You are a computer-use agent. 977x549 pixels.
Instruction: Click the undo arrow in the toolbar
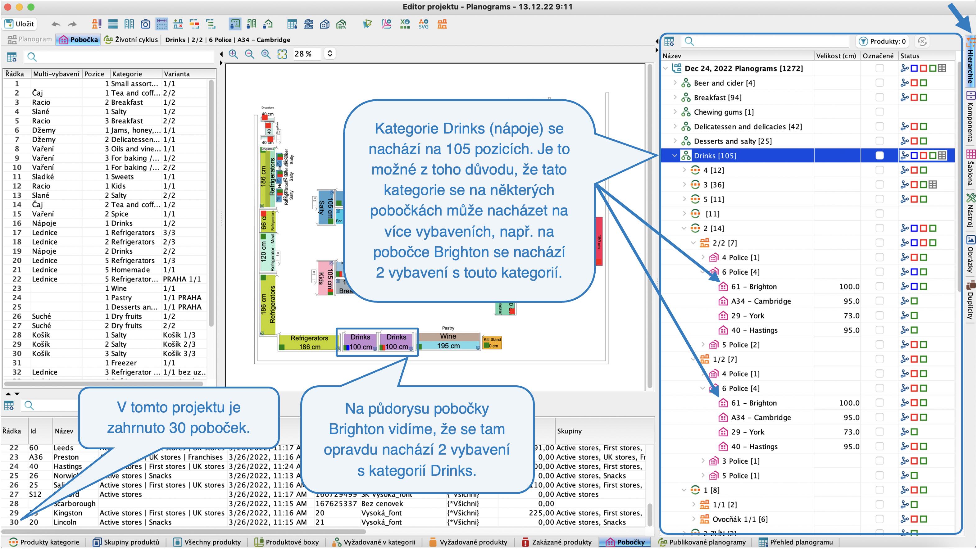56,24
